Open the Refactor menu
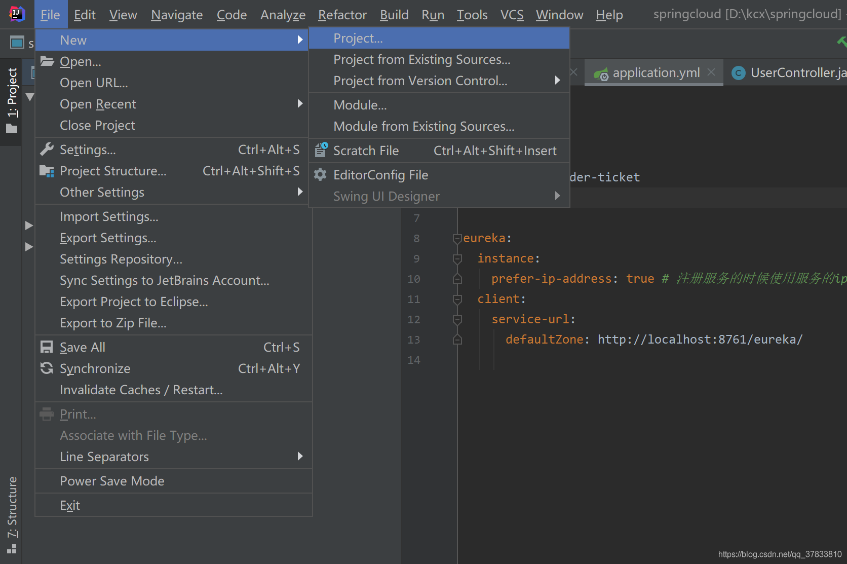847x564 pixels. (342, 15)
